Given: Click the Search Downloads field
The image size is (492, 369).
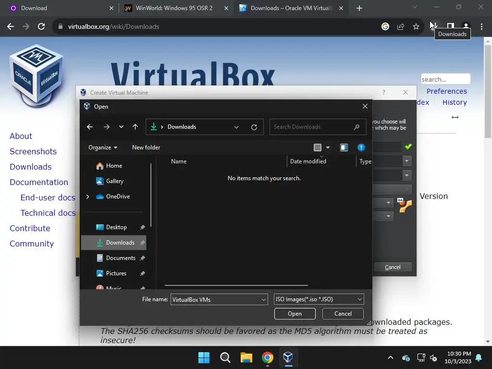Looking at the screenshot, I should pyautogui.click(x=318, y=127).
